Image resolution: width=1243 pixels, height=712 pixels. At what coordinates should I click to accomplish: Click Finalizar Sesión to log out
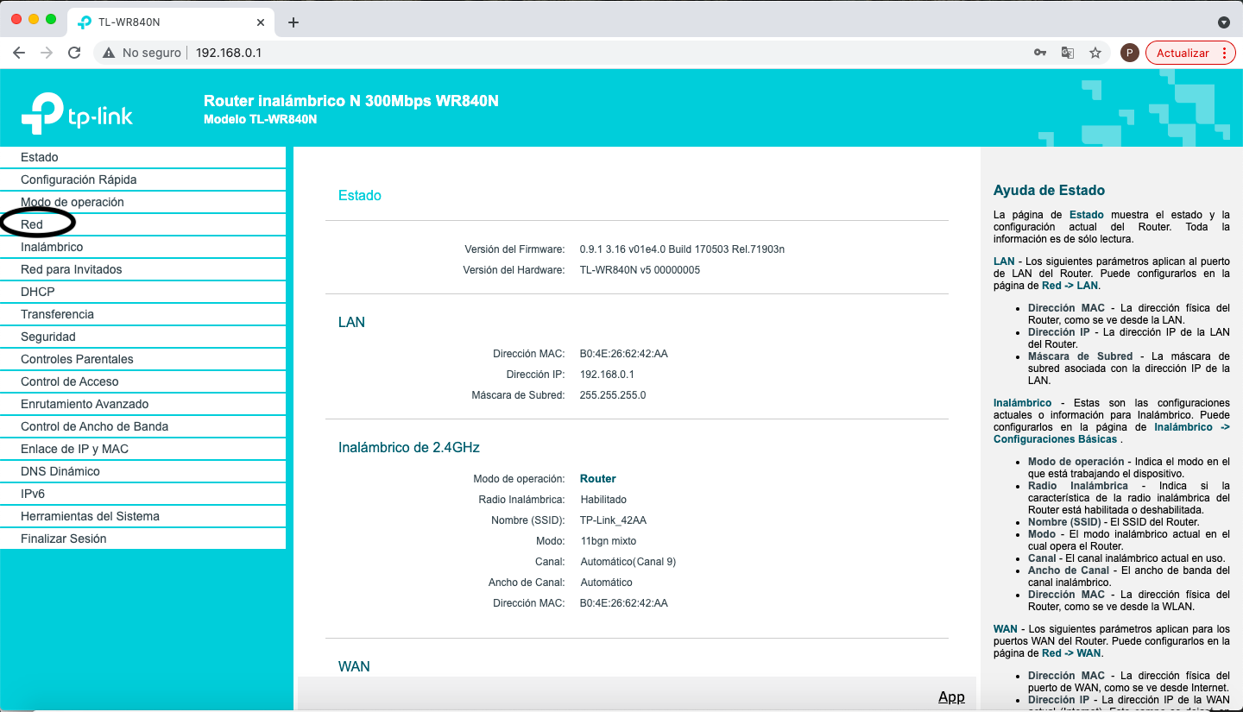[x=64, y=539]
